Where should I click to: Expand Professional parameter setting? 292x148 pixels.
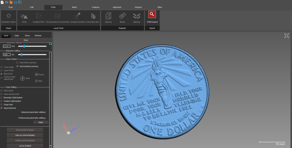tap(32, 118)
